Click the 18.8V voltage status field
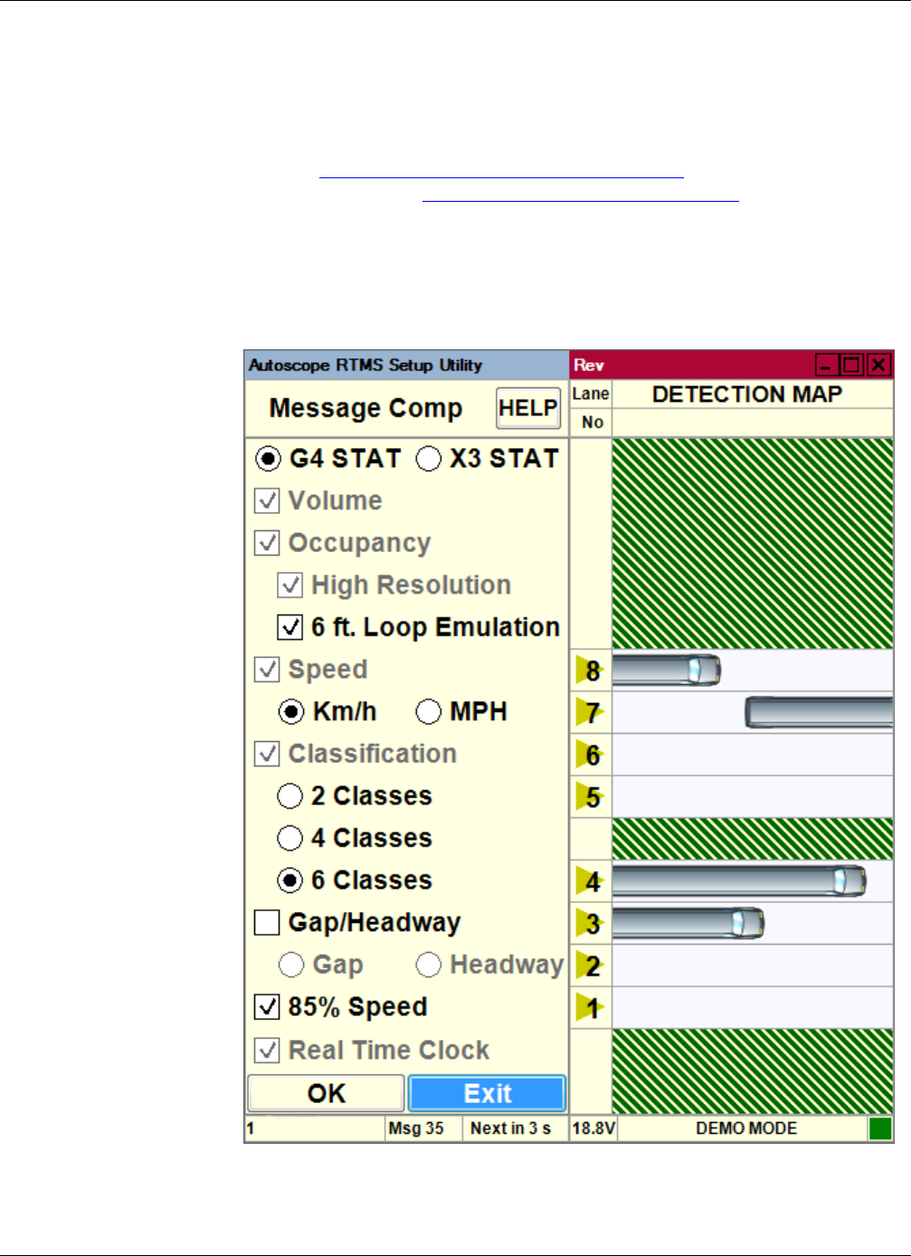The image size is (911, 1256). pos(593,1128)
